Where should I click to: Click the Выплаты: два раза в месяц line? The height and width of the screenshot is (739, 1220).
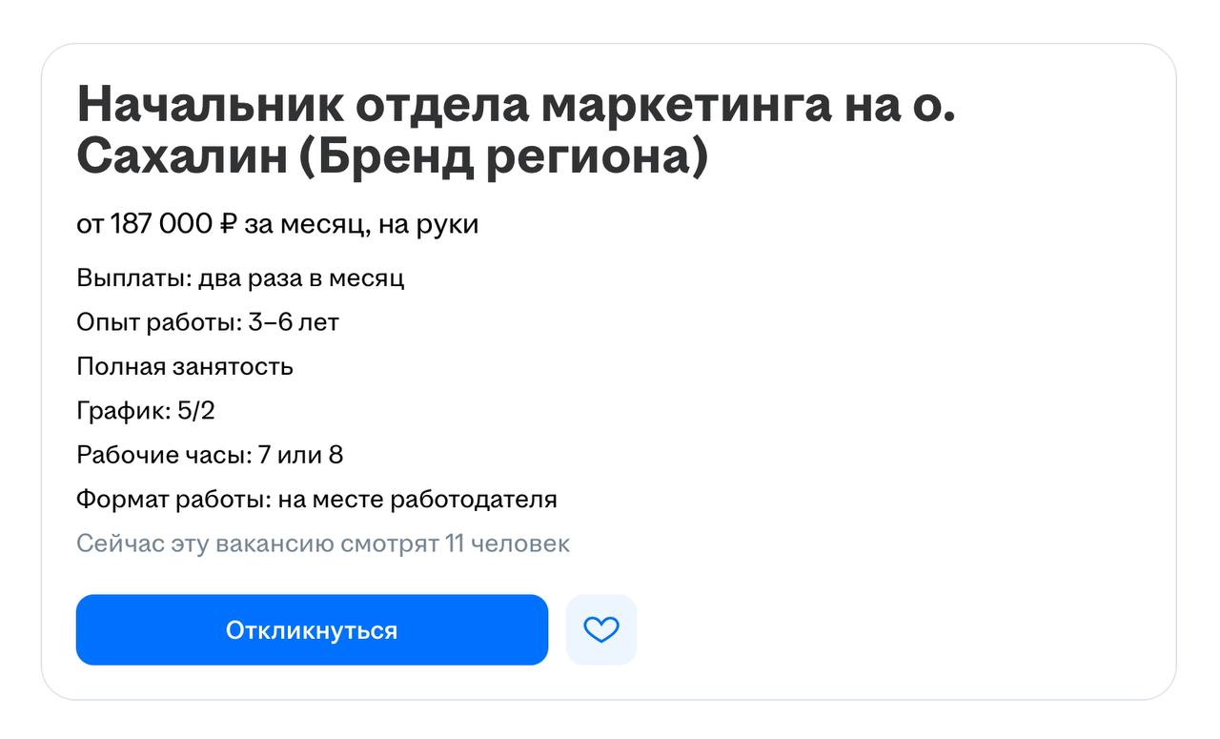point(240,278)
